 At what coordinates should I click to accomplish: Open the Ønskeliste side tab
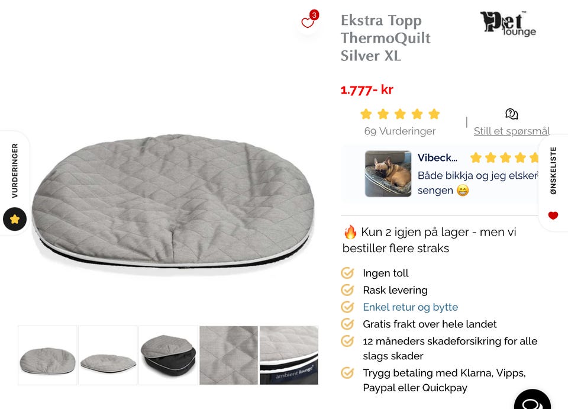pyautogui.click(x=553, y=170)
